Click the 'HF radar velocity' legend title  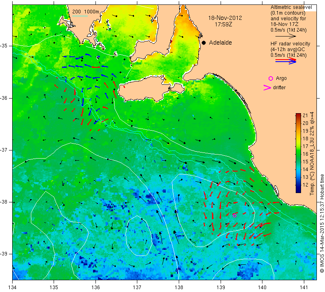290,44
